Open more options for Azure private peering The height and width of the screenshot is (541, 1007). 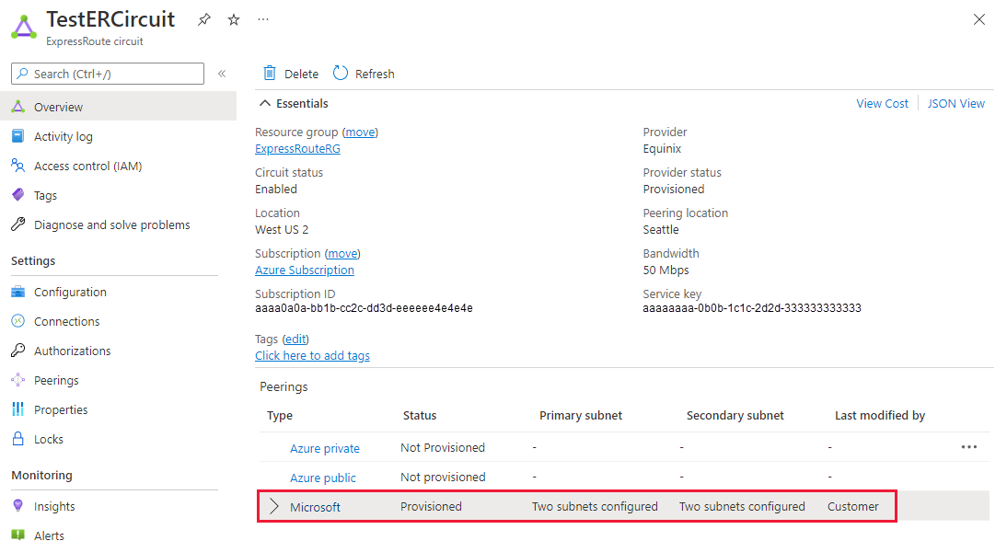968,446
